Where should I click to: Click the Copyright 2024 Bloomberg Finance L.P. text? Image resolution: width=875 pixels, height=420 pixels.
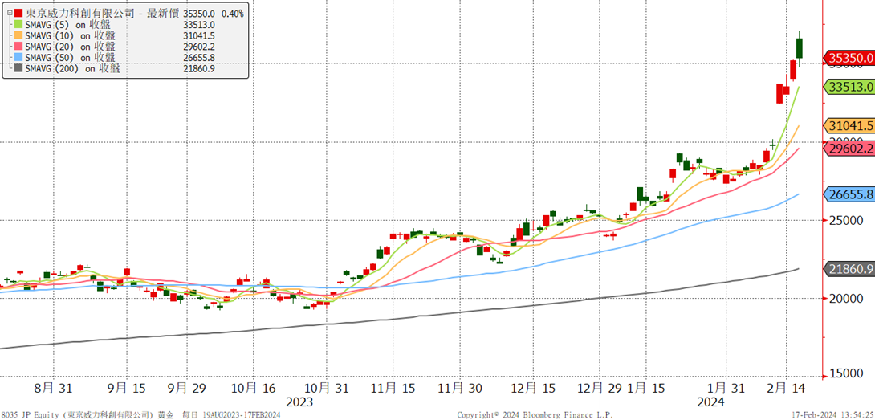[535, 415]
